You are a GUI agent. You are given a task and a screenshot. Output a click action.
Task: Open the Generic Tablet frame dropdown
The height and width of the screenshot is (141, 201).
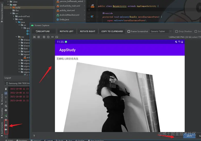click(161, 31)
